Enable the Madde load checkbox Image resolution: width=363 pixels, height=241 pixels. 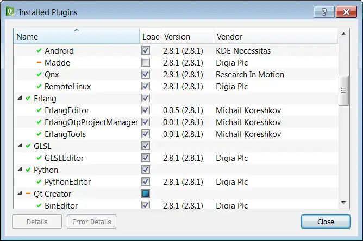[x=146, y=62]
